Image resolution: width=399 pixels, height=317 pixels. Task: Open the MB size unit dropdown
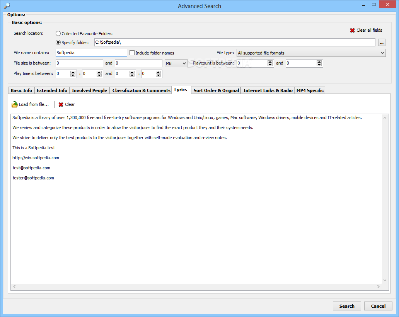[176, 63]
